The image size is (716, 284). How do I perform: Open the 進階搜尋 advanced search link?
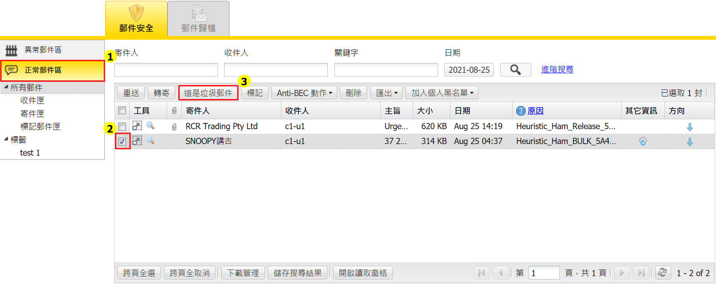(x=557, y=70)
